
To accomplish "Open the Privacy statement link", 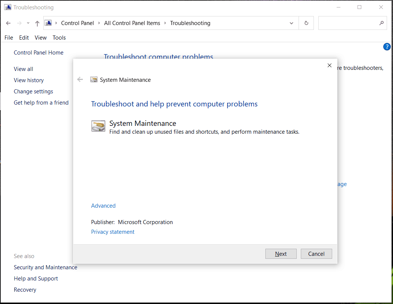I will [112, 232].
